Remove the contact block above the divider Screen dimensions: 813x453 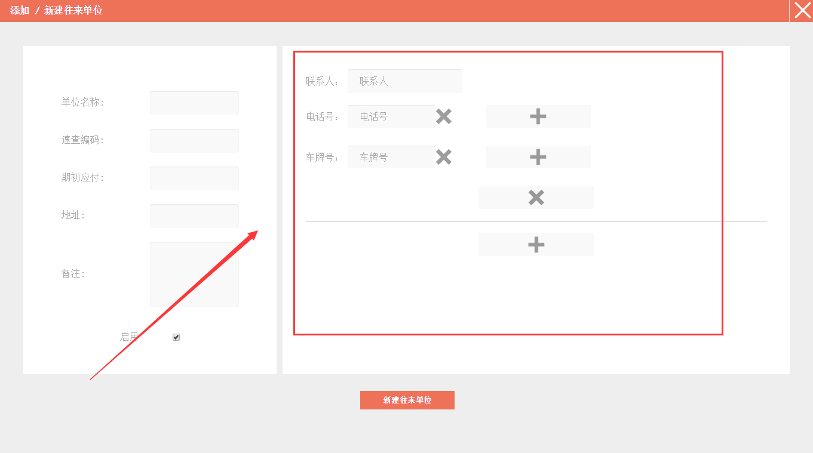(536, 198)
